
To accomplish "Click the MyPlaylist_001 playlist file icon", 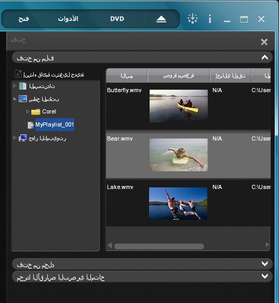I will pyautogui.click(x=31, y=125).
